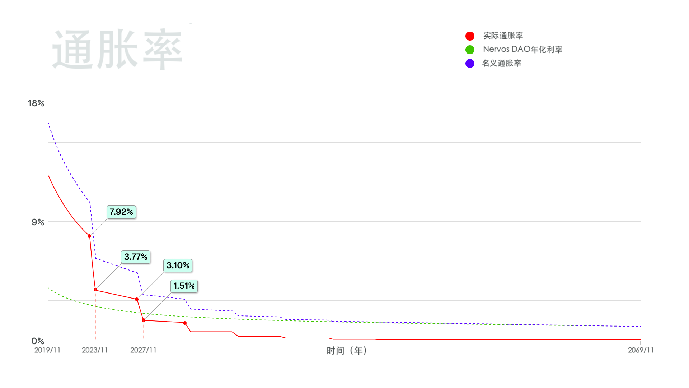Click the 2019/11 axis label
This screenshot has width=689, height=388.
click(47, 350)
